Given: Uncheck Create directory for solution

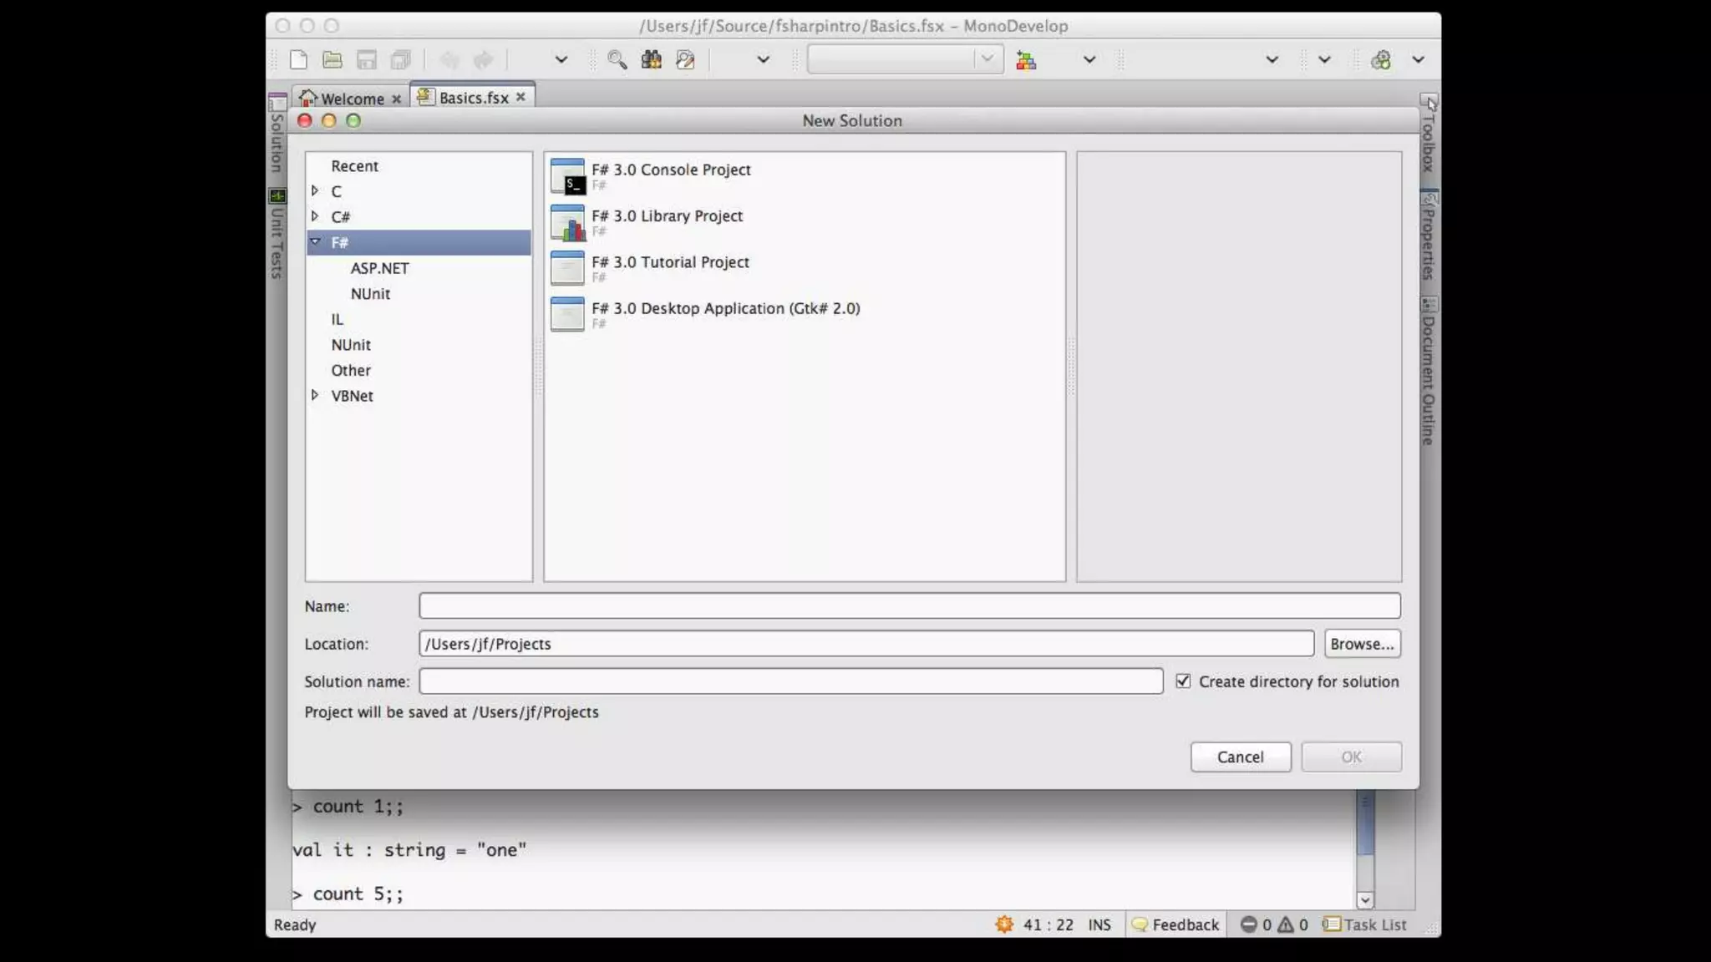Looking at the screenshot, I should [x=1183, y=681].
